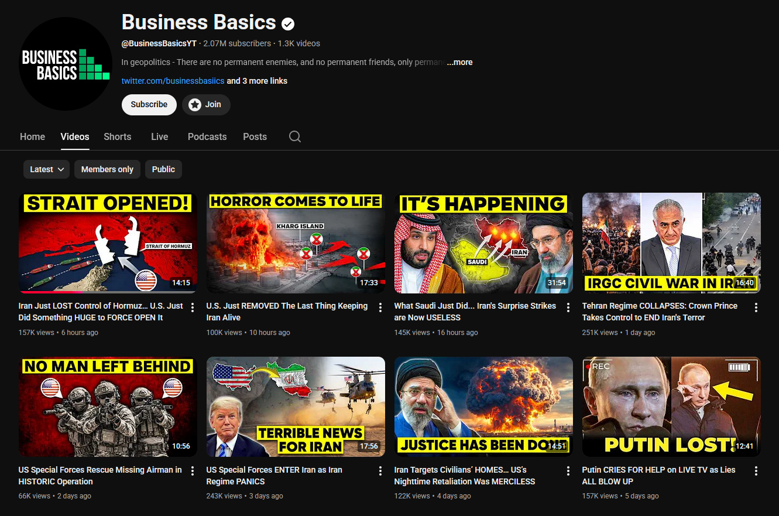Click the 12:41 duration badge
The width and height of the screenshot is (779, 516).
click(744, 446)
